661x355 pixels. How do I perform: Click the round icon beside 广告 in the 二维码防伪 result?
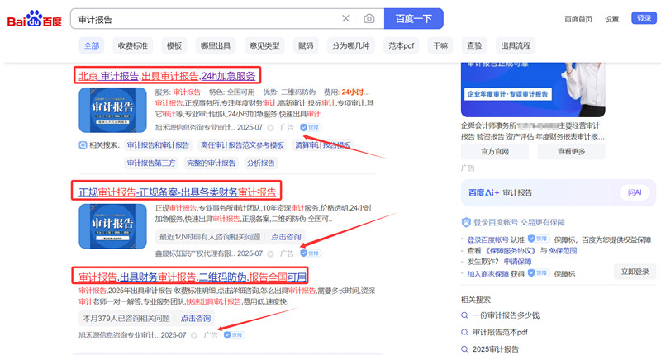pos(194,336)
